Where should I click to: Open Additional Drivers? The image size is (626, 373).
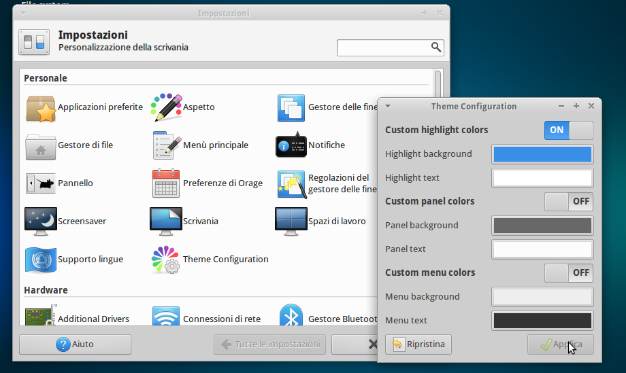(x=77, y=316)
